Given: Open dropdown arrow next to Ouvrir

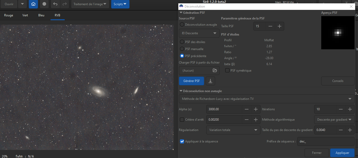Looking at the screenshot, I should 22,4.
